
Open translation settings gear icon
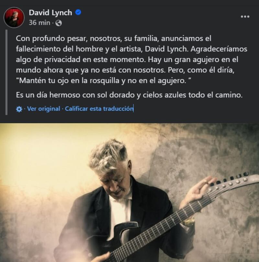tap(19, 109)
